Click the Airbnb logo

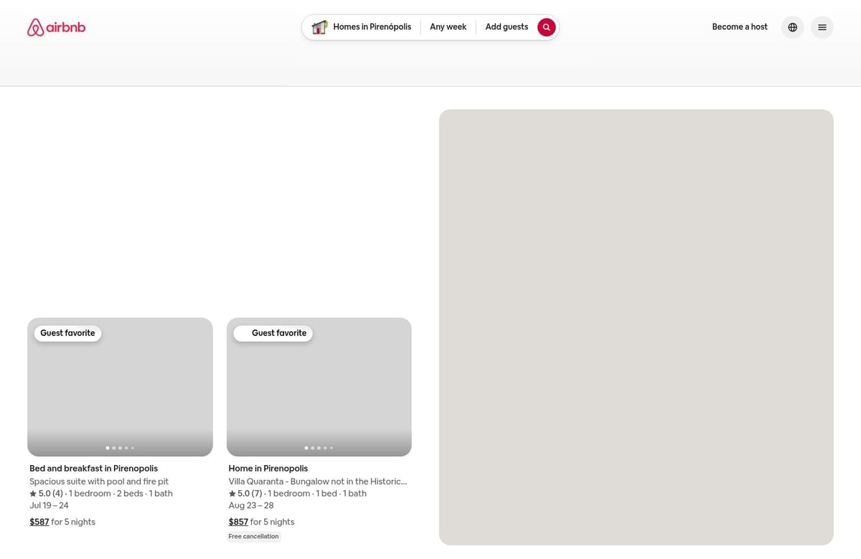[56, 27]
